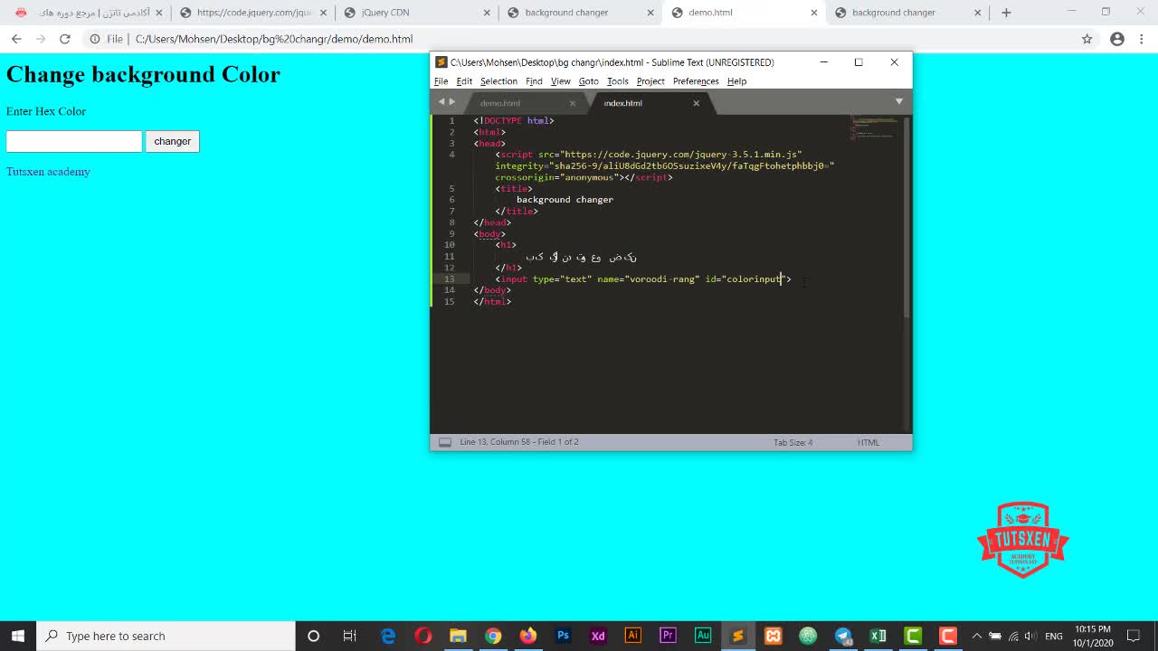
Task: Open the Tab Size selector in status bar
Action: (x=793, y=442)
